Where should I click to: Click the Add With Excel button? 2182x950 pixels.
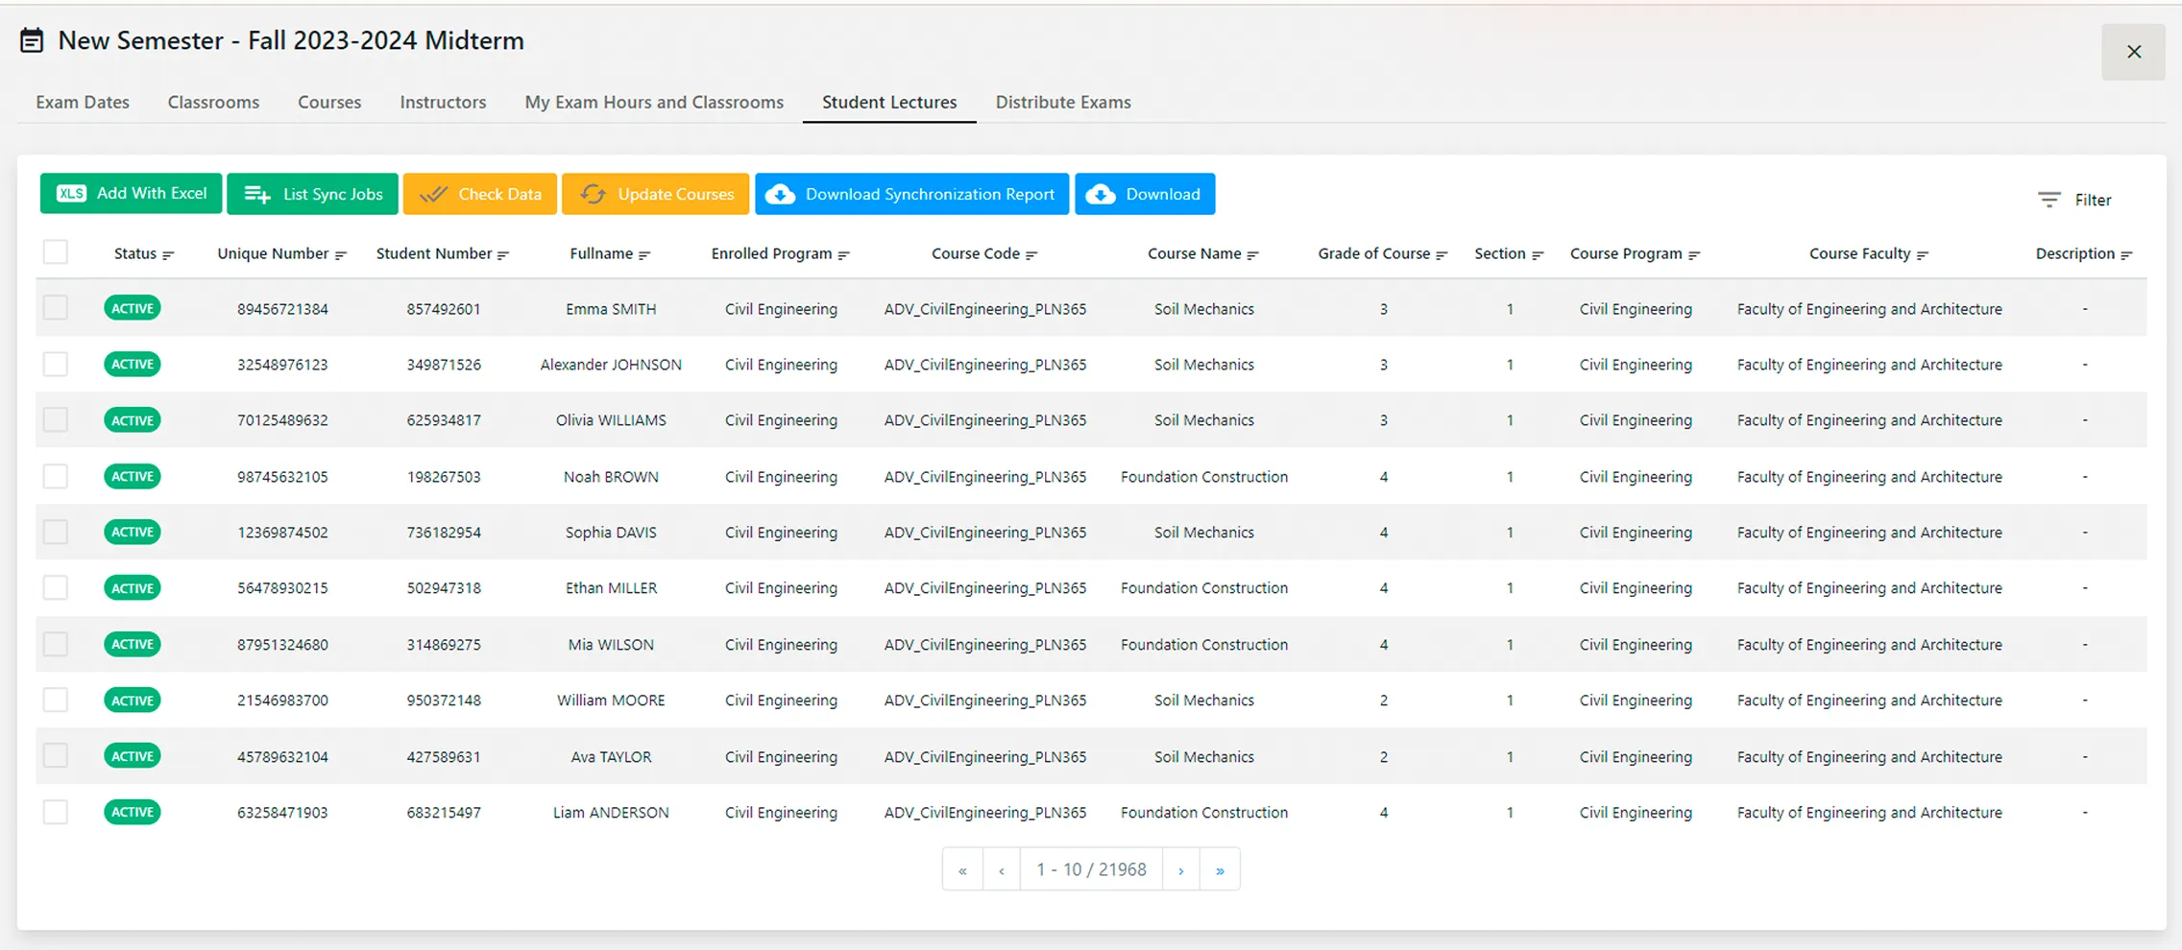pos(132,194)
